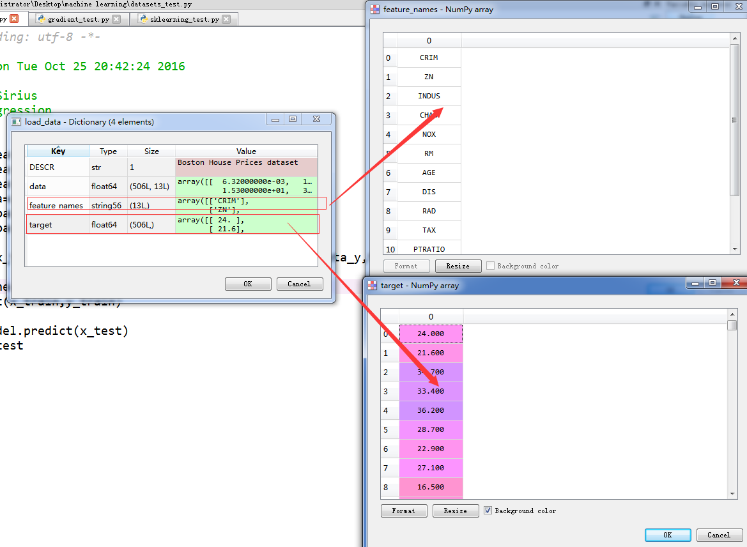Close the sklearning_test.py tab
Viewport: 747px width, 547px height.
226,19
